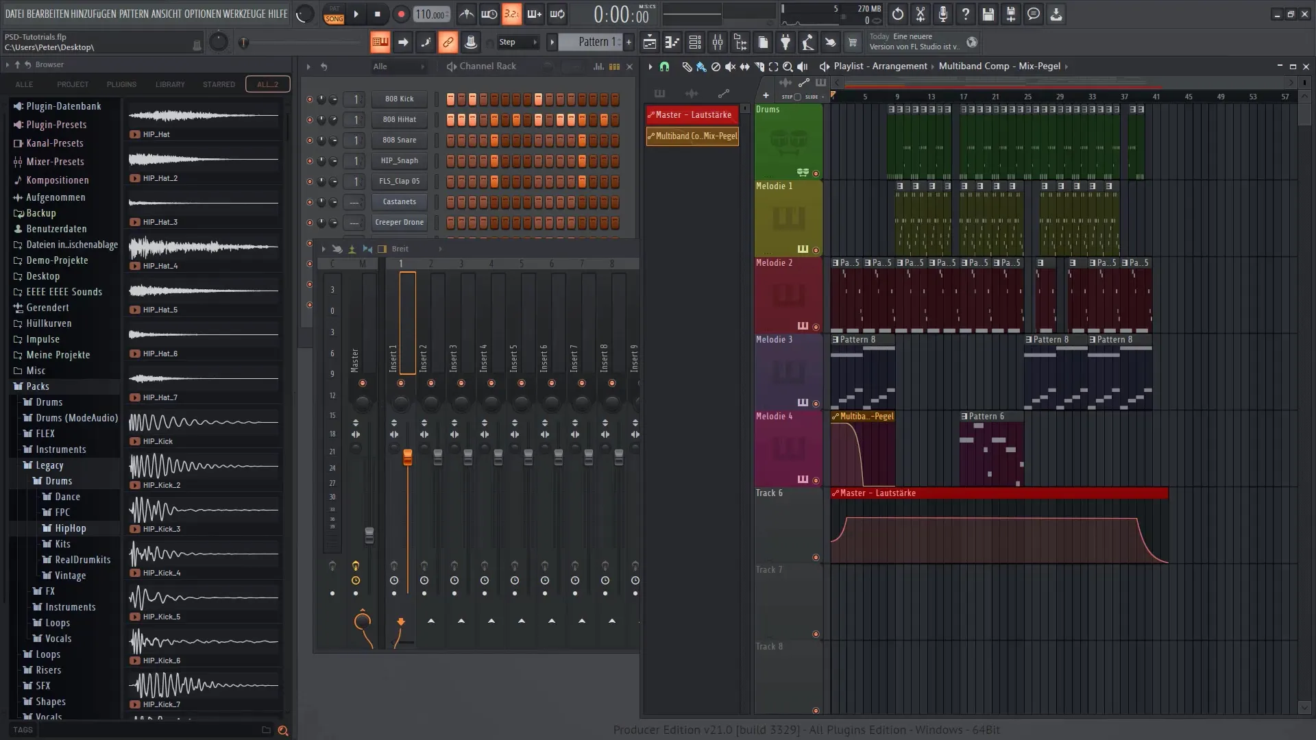The image size is (1316, 740).
Task: Open the WERKZEUGE menu
Action: point(245,14)
